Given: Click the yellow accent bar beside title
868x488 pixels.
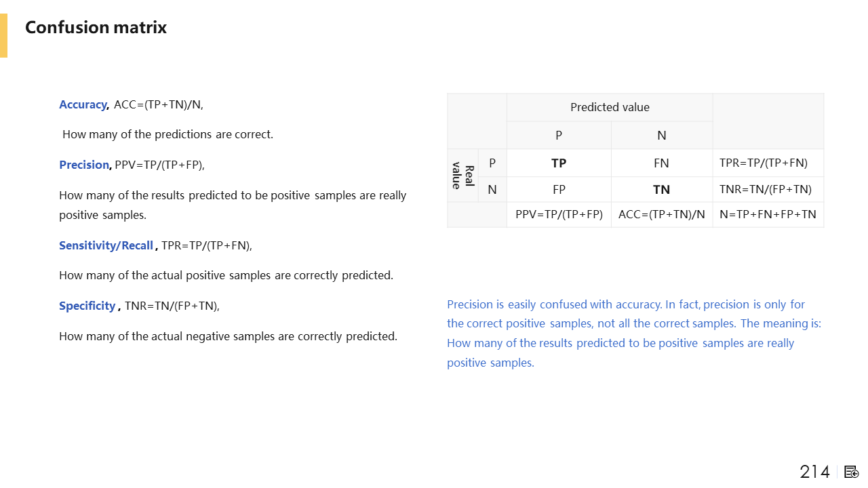Looking at the screenshot, I should (3, 35).
